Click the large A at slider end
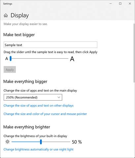The image size is (135, 158). [72, 59]
